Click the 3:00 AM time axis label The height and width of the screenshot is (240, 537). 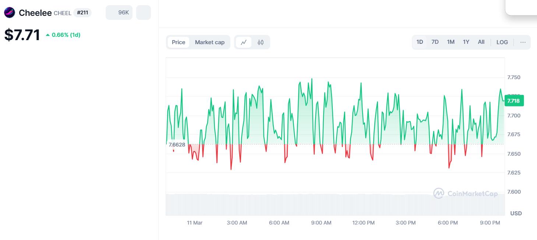coord(237,223)
